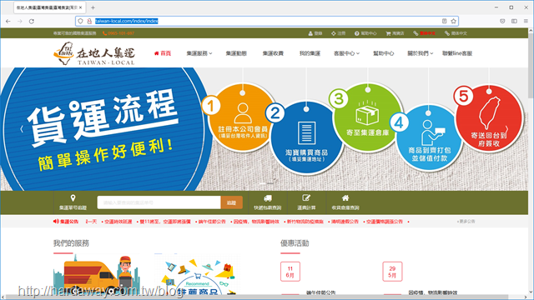Show the browser sidebar icon
This screenshot has width=534, height=300.
[514, 21]
